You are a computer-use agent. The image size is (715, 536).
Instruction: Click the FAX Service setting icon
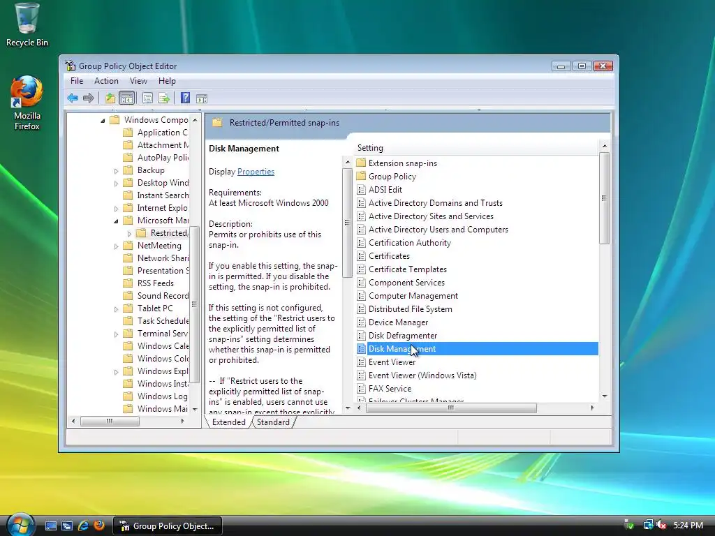click(x=361, y=389)
